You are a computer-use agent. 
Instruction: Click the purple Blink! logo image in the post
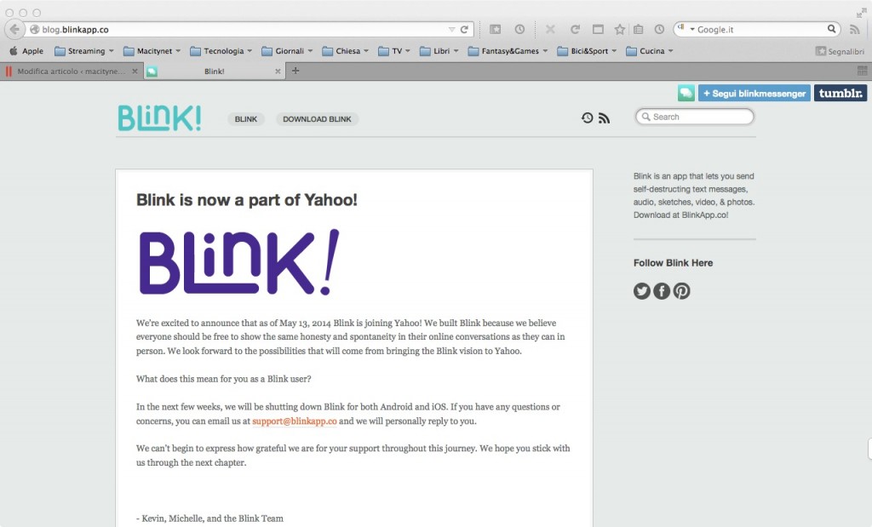click(238, 262)
